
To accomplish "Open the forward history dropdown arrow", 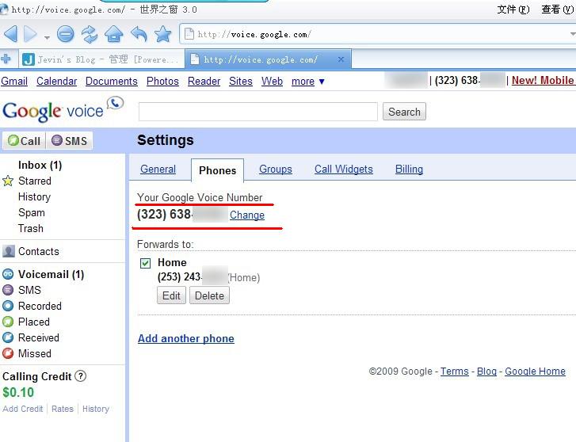I will (x=47, y=37).
